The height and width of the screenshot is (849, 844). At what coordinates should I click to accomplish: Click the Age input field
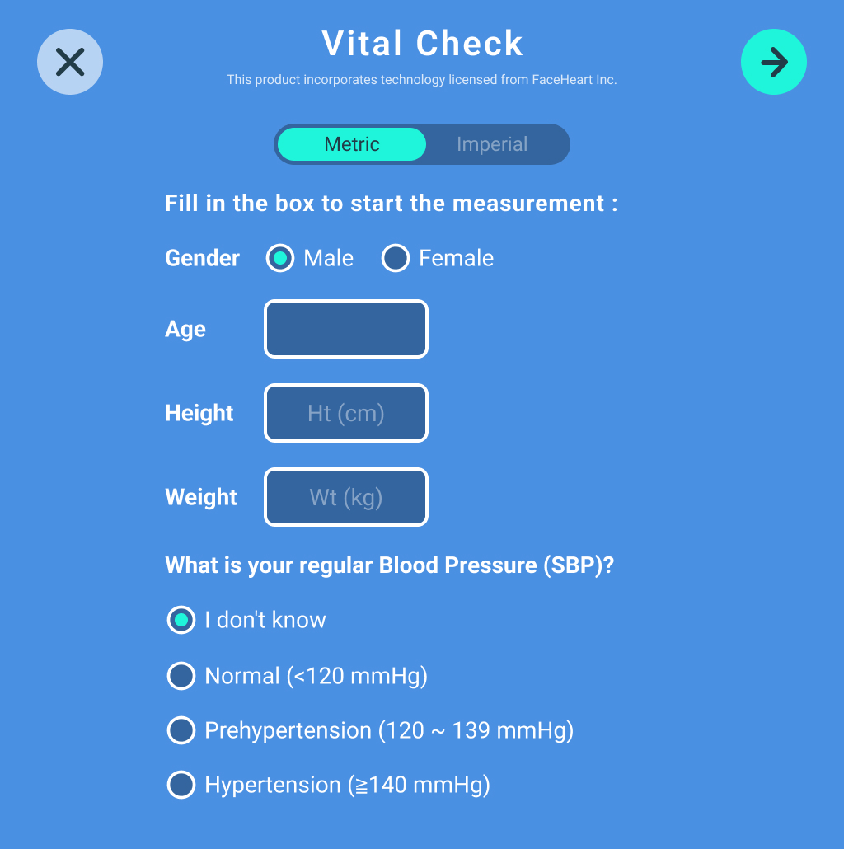pos(345,329)
